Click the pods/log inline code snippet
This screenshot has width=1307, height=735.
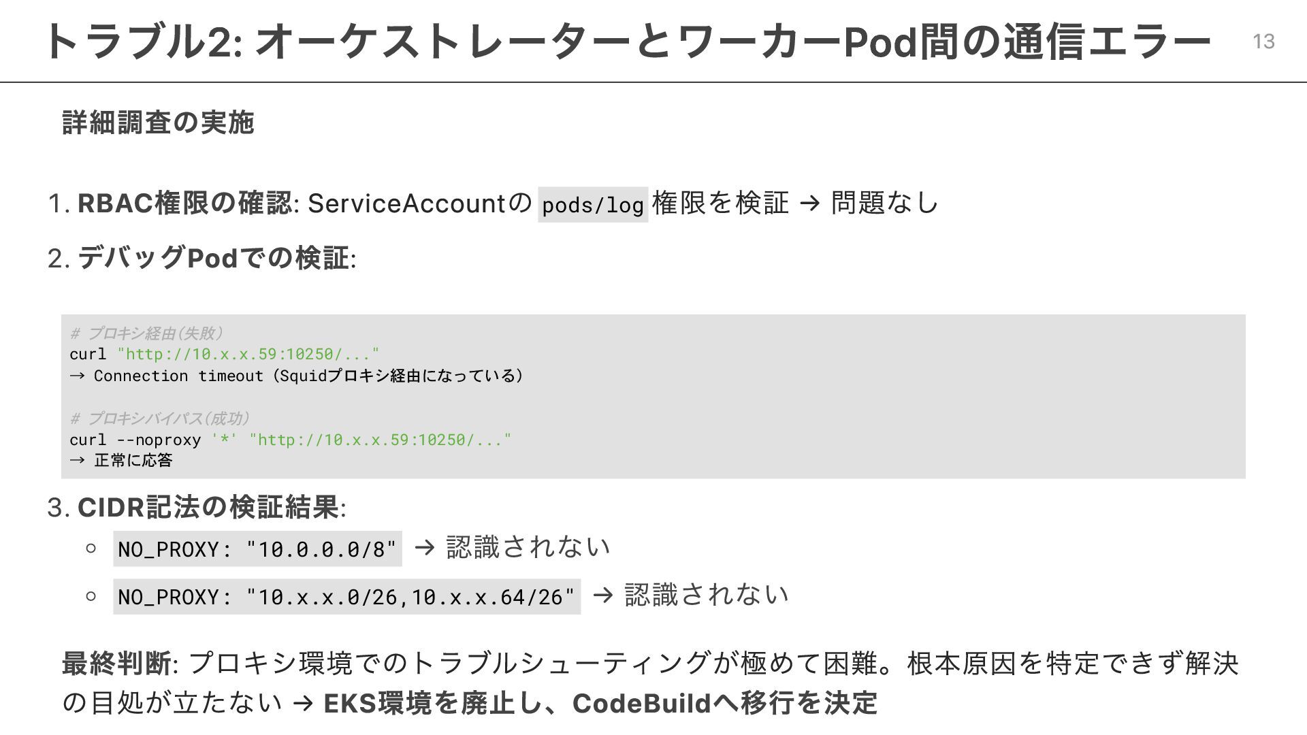coord(593,205)
